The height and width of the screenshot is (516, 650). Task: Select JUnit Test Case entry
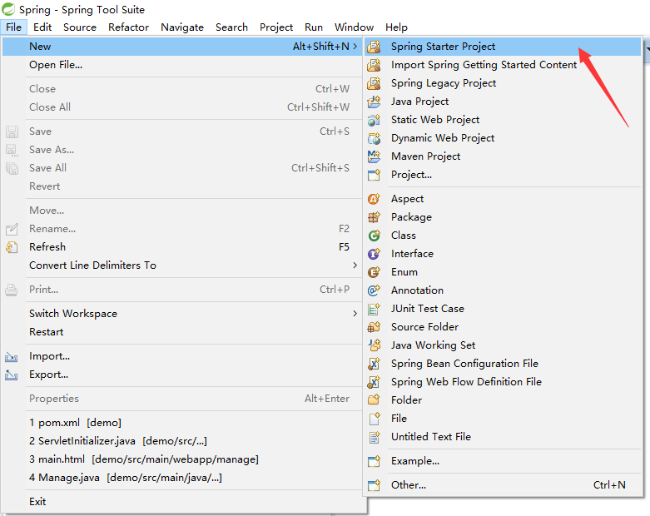(503, 309)
